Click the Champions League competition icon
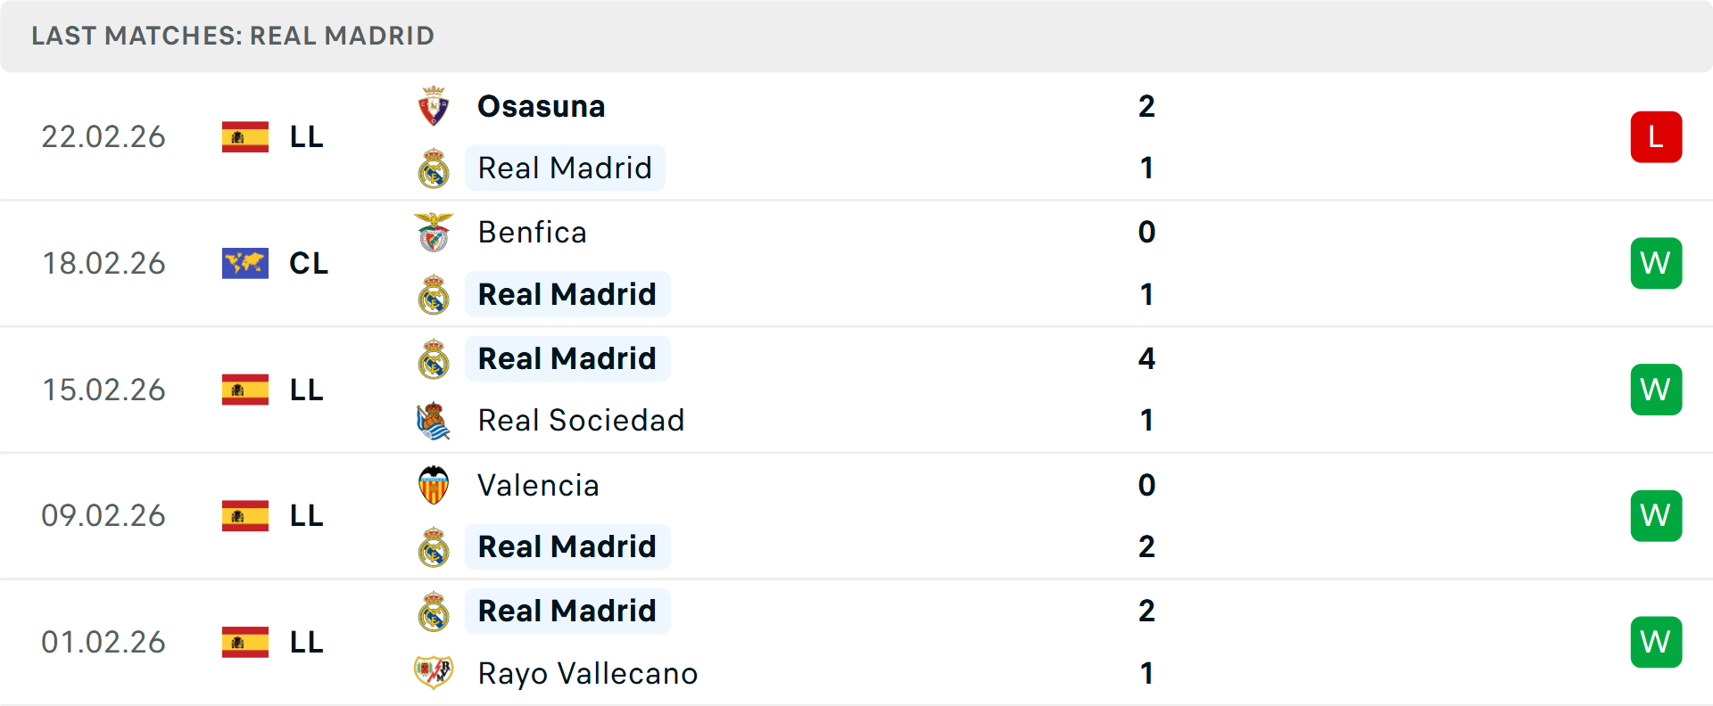 pos(244,263)
